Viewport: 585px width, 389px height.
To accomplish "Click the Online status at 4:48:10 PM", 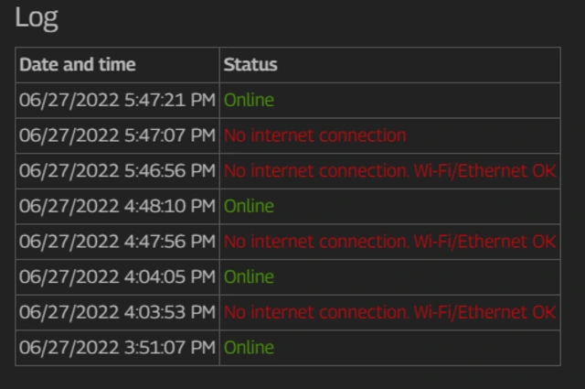I will (249, 206).
